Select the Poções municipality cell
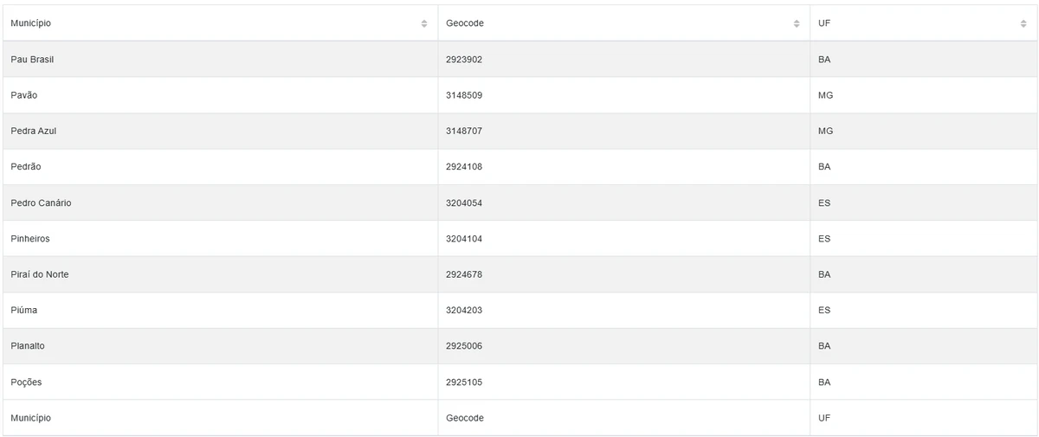 [x=26, y=382]
